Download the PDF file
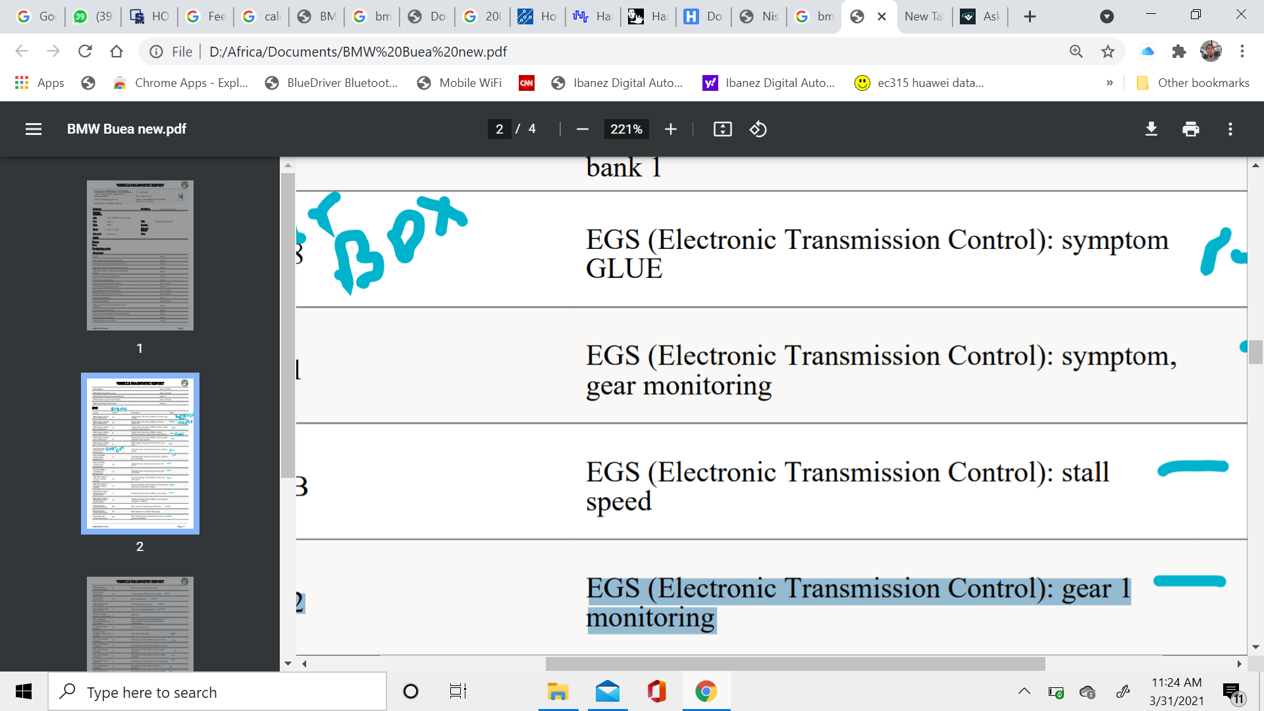Viewport: 1264px width, 711px height. [1151, 129]
